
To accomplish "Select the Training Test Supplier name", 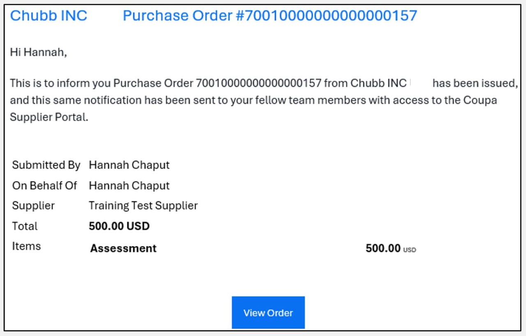I will coord(143,206).
